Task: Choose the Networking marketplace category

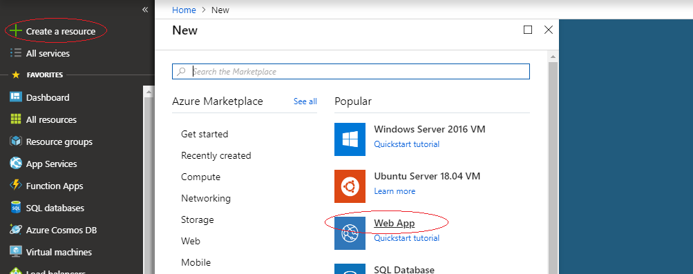Action: tap(206, 198)
